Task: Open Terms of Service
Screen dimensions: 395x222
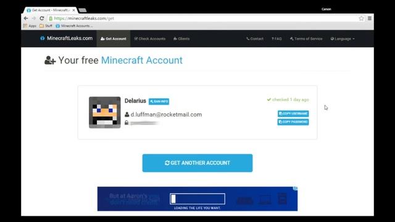Action: (x=306, y=39)
